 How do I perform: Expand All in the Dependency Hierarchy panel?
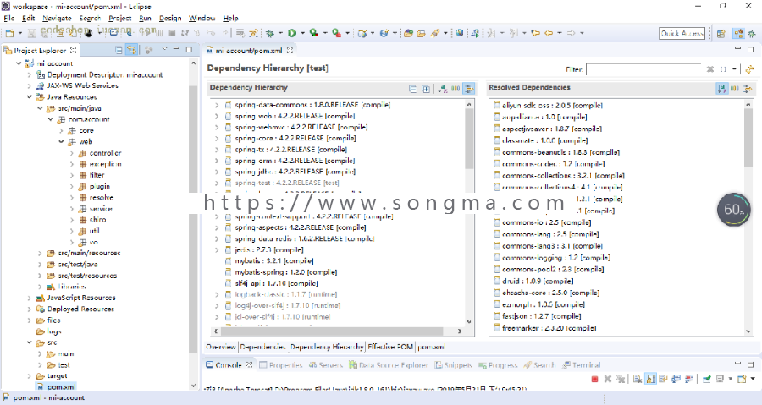[x=426, y=89]
